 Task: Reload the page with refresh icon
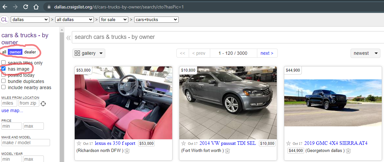click(x=25, y=7)
